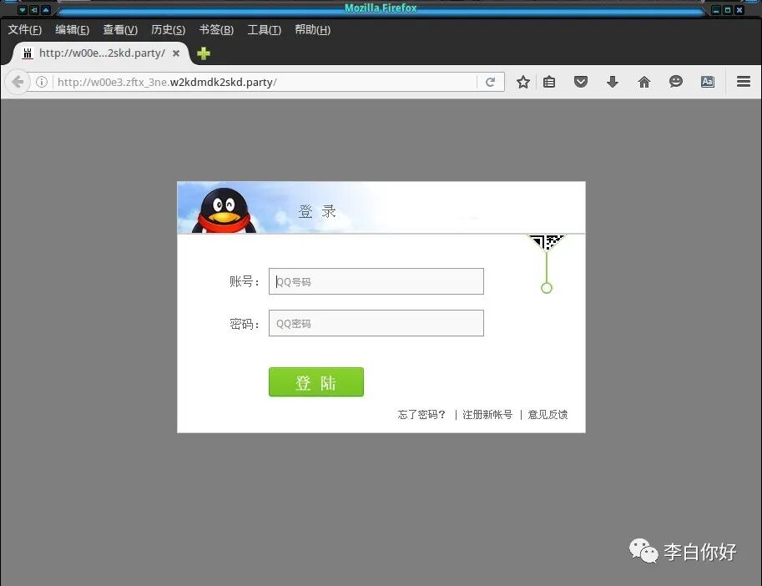The image size is (762, 586).
Task: Open the 书签(B) menu
Action: click(x=216, y=30)
